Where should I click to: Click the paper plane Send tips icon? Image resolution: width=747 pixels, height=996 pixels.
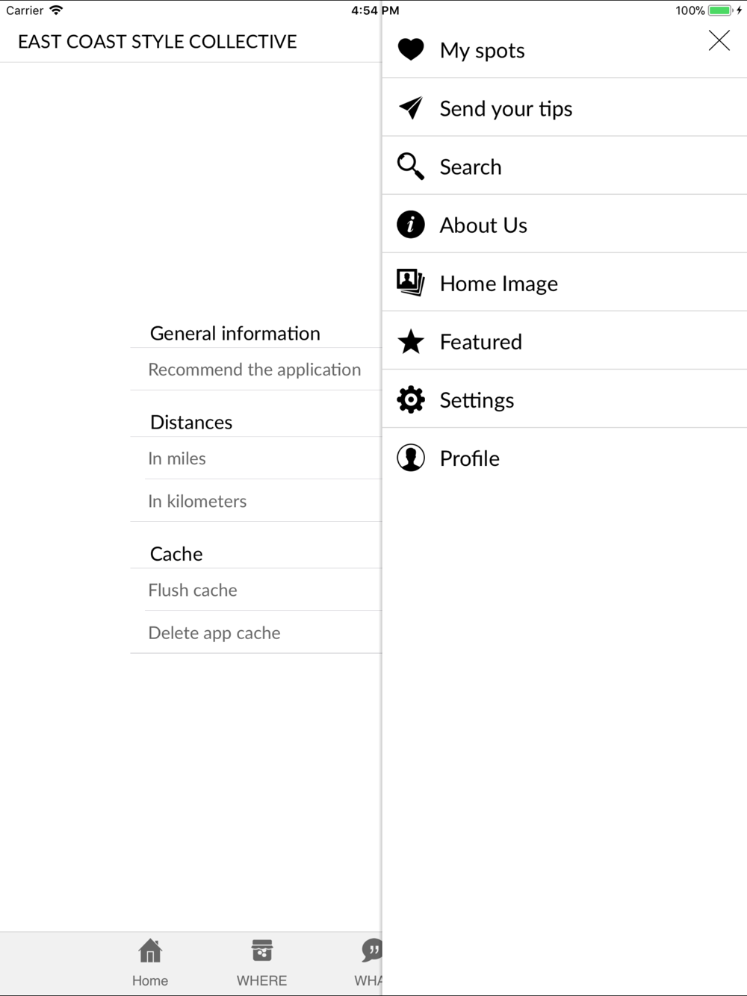point(411,108)
